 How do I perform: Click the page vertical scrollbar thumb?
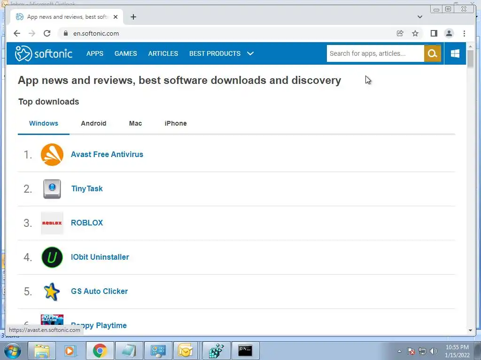470,59
